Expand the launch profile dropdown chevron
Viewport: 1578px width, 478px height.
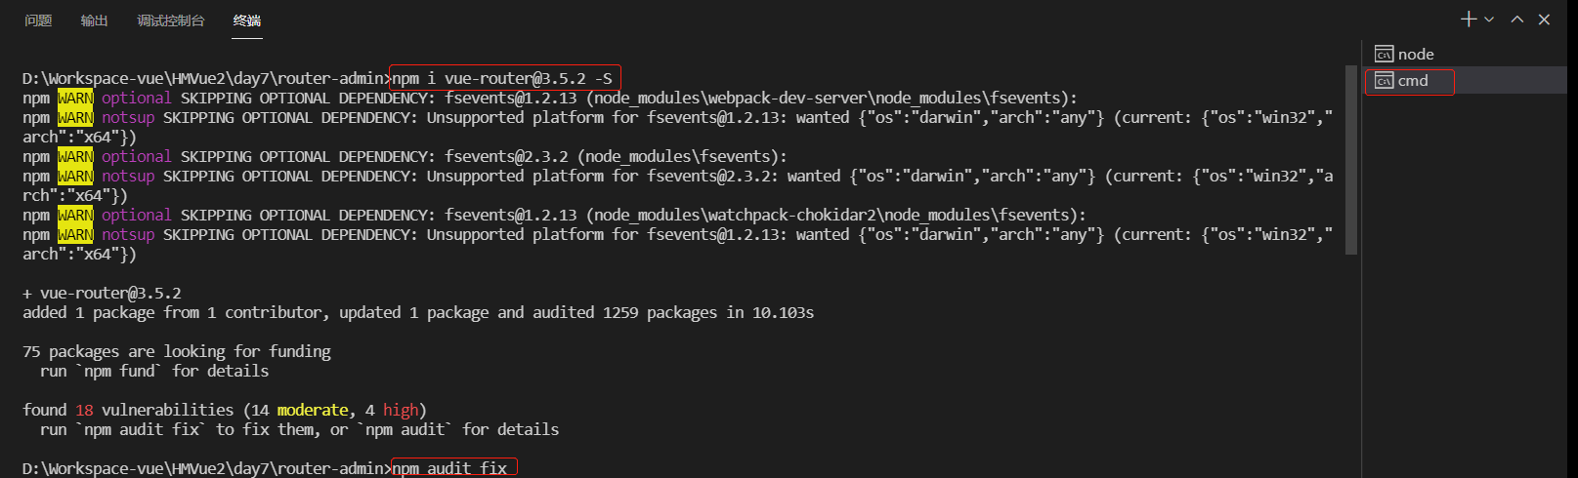tap(1489, 20)
